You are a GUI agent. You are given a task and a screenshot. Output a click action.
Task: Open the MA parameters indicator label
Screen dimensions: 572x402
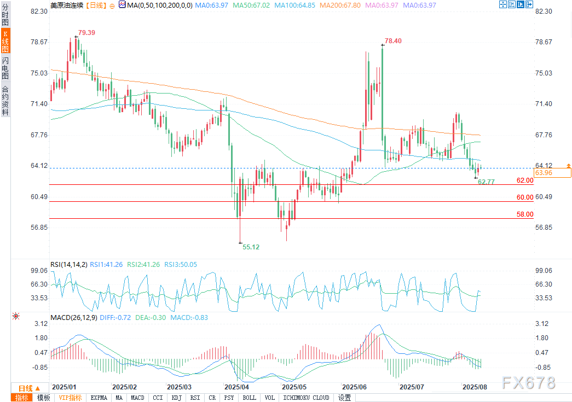click(x=147, y=5)
